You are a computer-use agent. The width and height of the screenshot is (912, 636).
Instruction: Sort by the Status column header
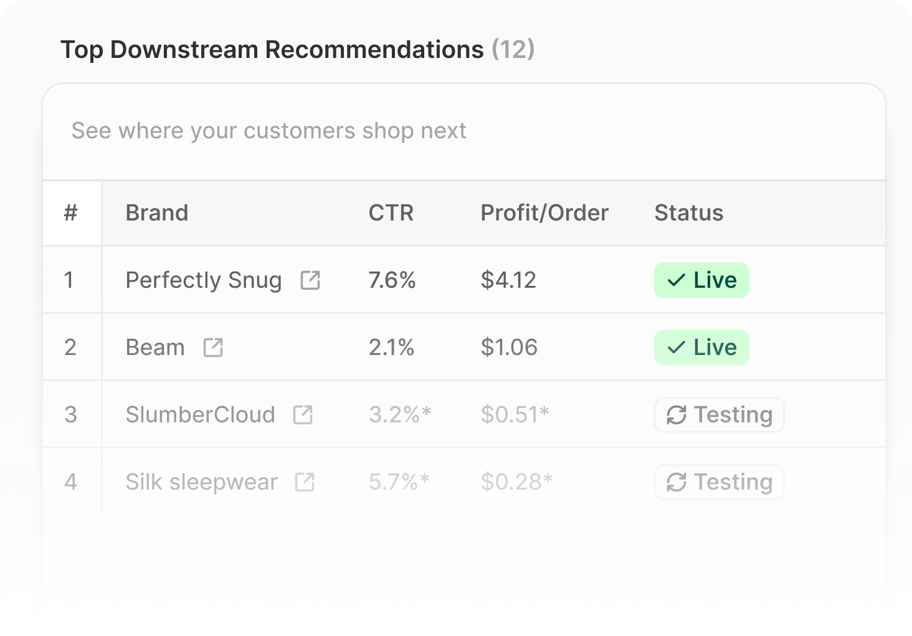[x=688, y=212]
